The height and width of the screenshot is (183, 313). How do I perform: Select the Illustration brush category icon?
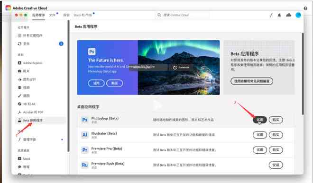pyautogui.click(x=19, y=96)
